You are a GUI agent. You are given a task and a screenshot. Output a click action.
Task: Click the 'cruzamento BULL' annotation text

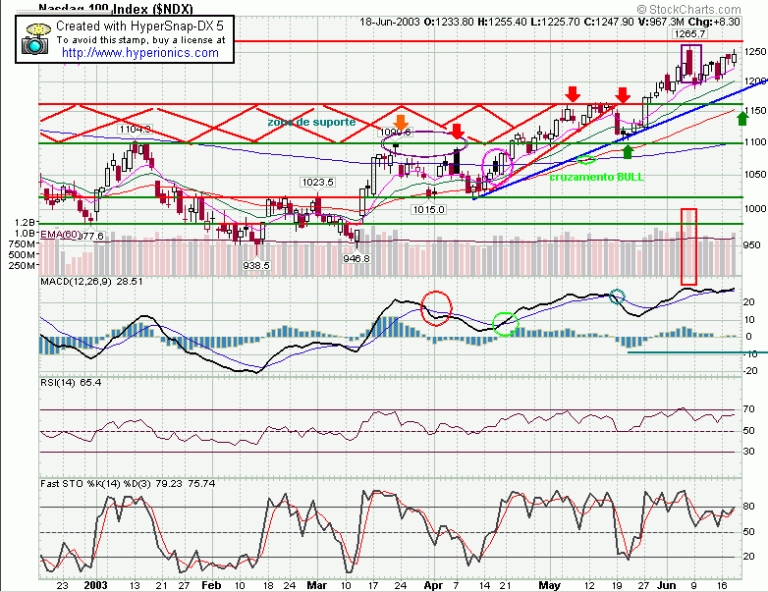point(596,178)
